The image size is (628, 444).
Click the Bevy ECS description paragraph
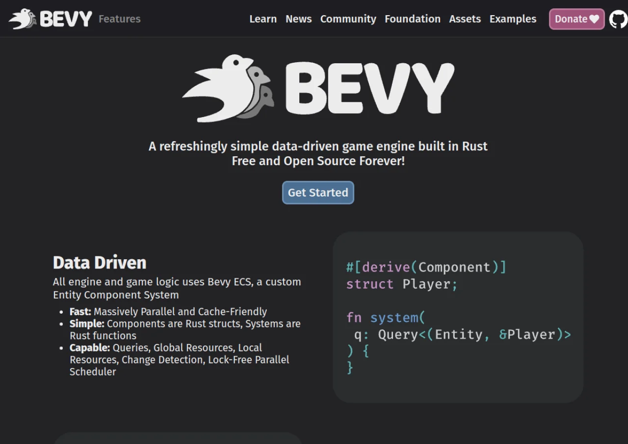coord(177,288)
